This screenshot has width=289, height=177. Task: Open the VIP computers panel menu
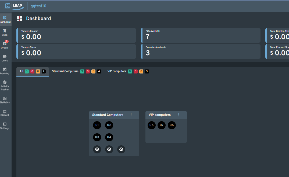(x=179, y=115)
